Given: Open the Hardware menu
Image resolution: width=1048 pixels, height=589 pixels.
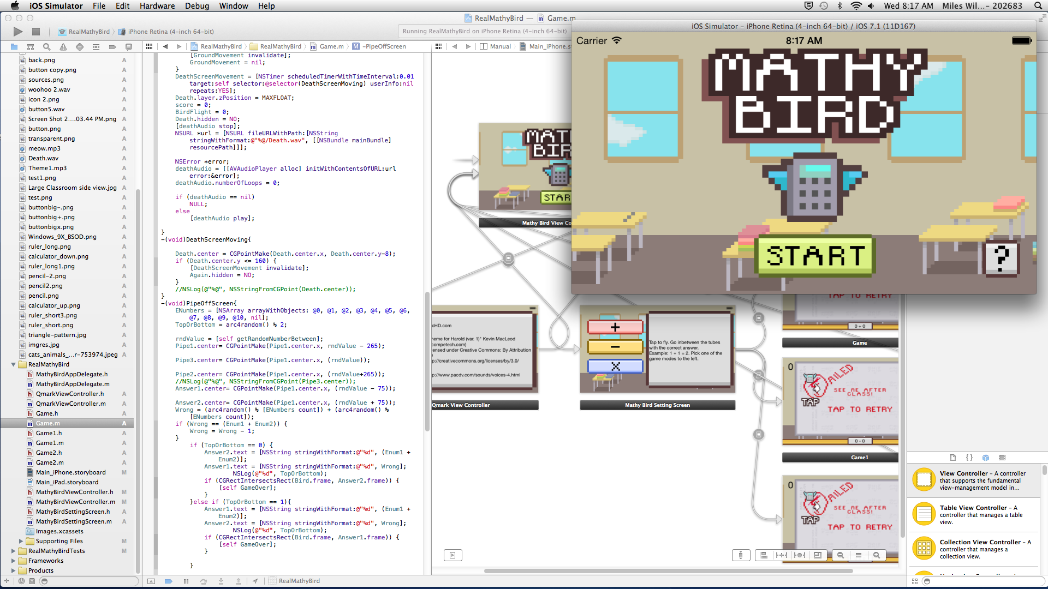Looking at the screenshot, I should [157, 6].
